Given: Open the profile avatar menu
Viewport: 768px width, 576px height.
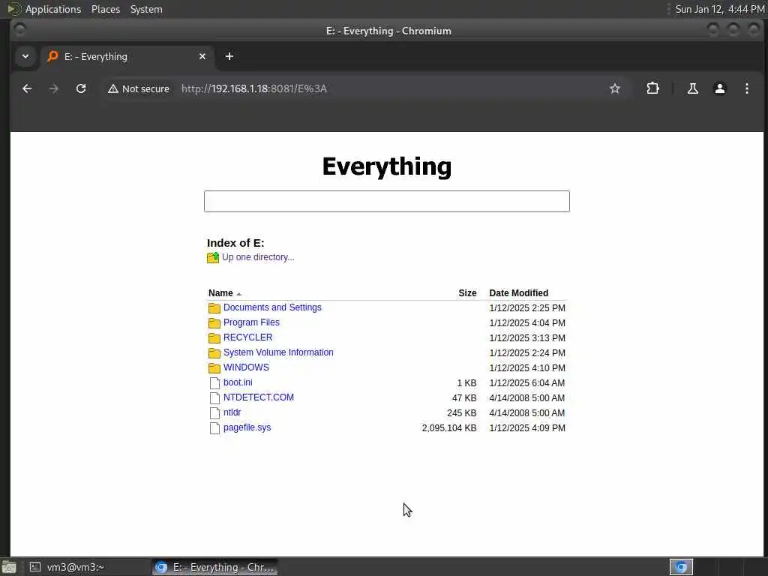Looking at the screenshot, I should click(719, 88).
